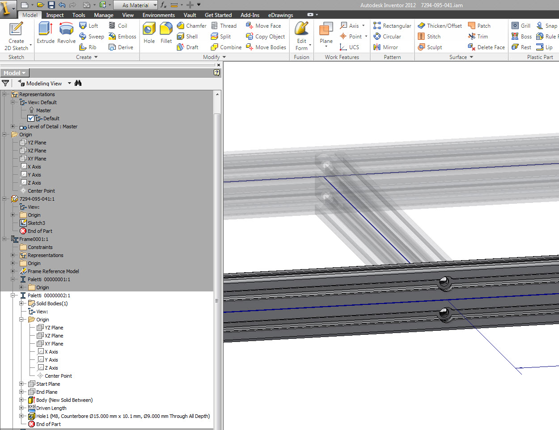Click Move Bodies tool
The width and height of the screenshot is (559, 430).
pos(266,47)
